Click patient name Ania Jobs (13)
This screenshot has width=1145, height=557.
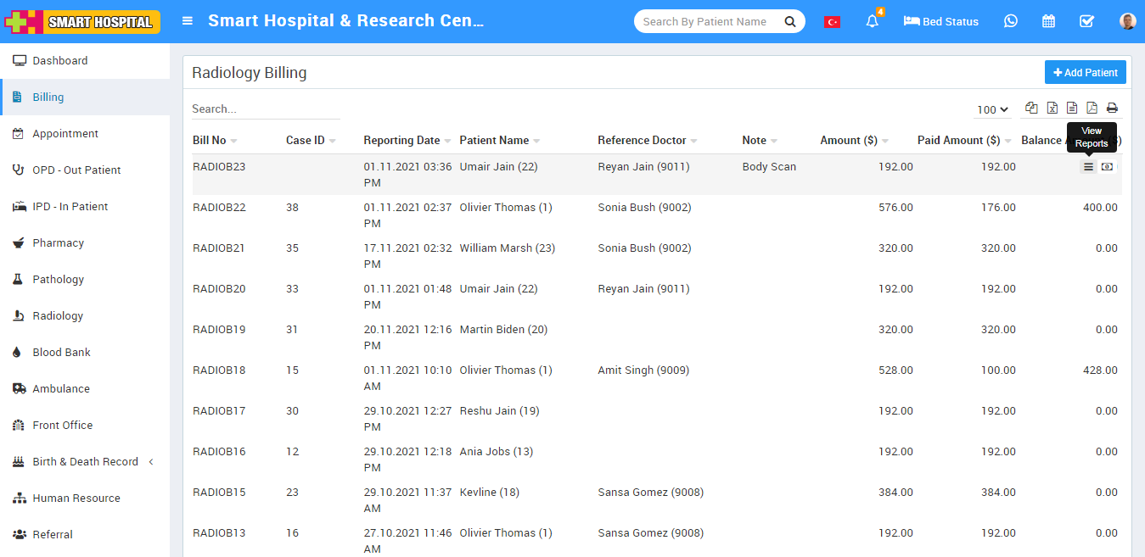point(497,452)
